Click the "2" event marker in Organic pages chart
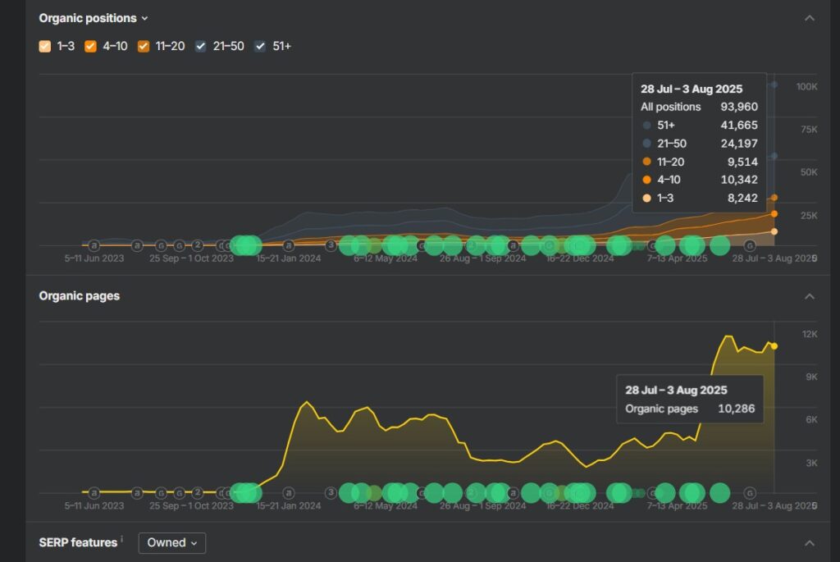Viewport: 840px width, 562px height. [x=198, y=492]
